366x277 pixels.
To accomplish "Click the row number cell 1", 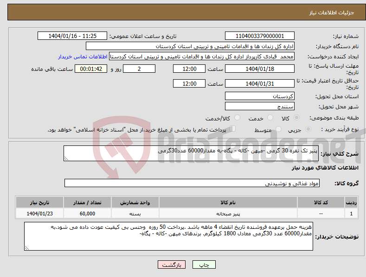I will point(351,214).
